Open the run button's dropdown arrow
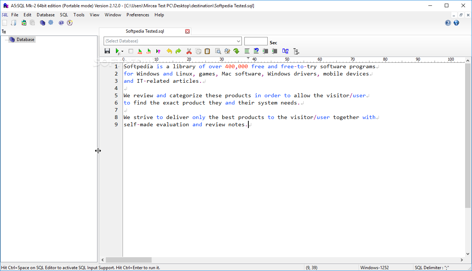472x271 pixels. 122,52
